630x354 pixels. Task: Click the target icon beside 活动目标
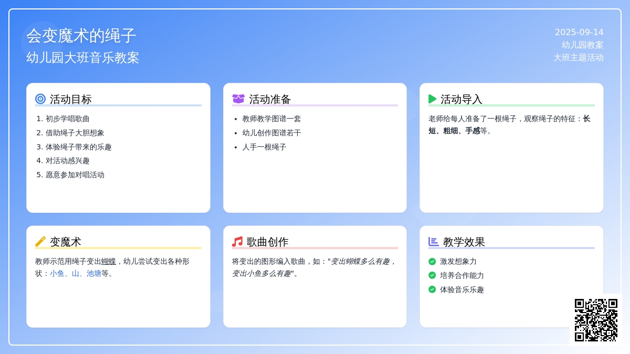tap(40, 99)
